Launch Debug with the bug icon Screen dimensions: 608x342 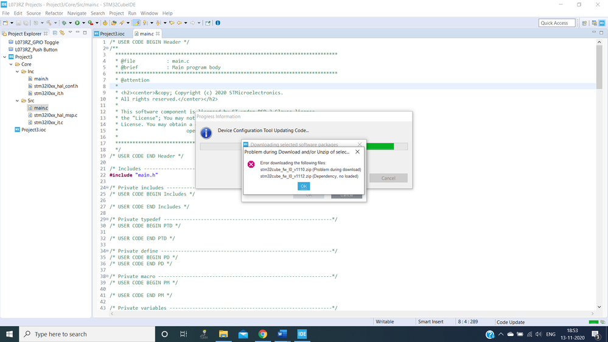[x=64, y=23]
